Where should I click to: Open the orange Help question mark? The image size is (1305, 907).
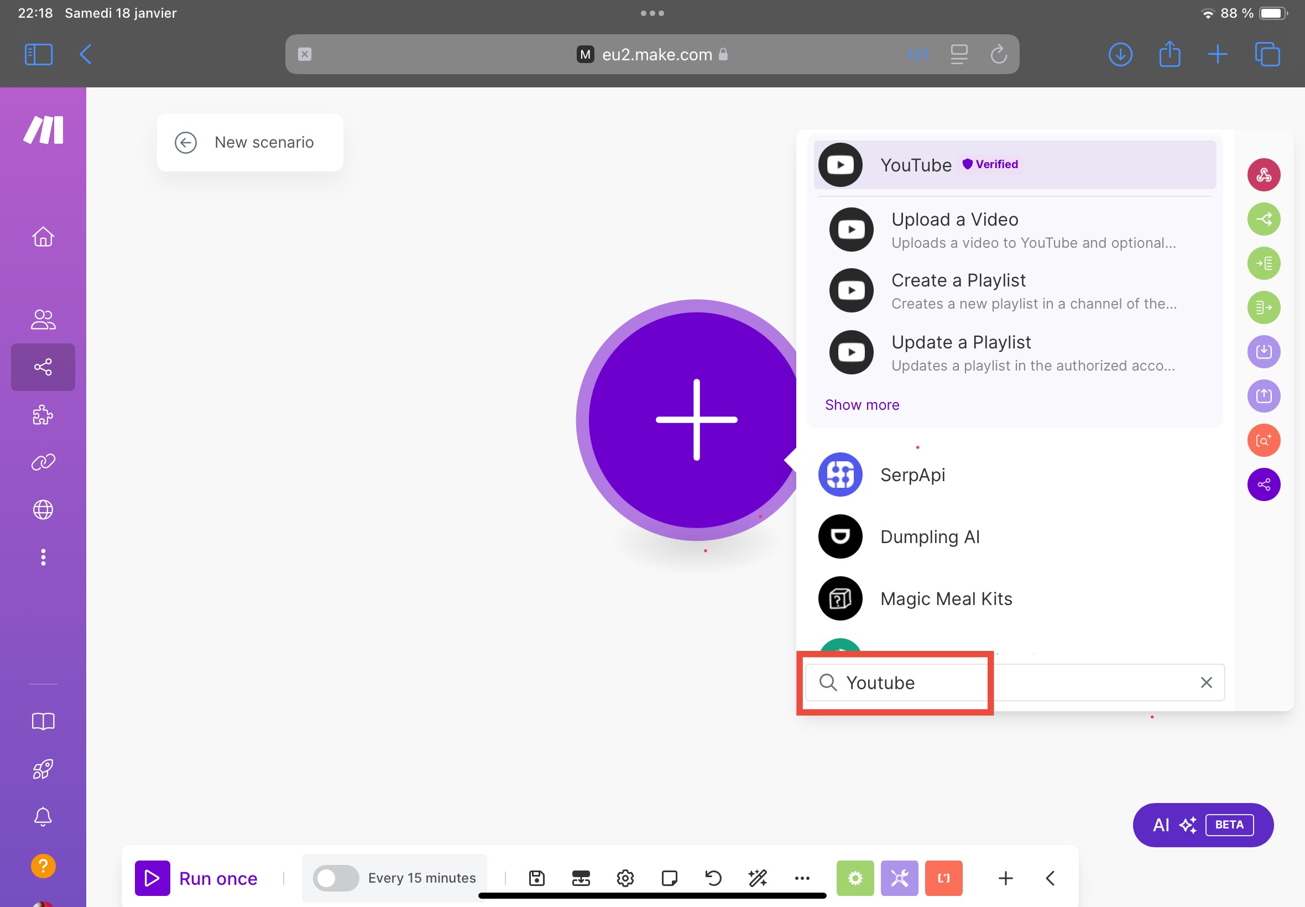43,866
